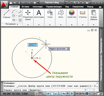Toggle ortho mode in status bar

coord(44,94)
